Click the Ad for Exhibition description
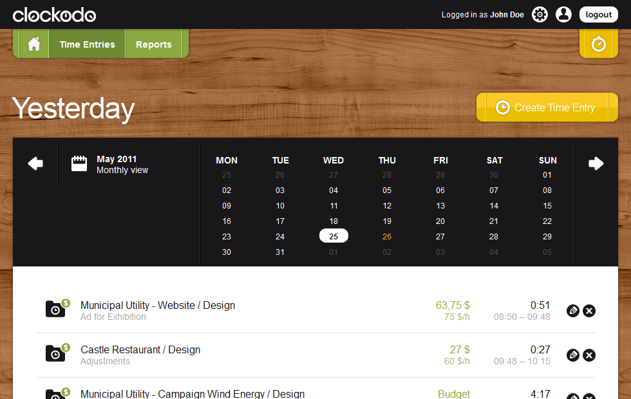Viewport: 631px width, 399px height. (x=113, y=317)
